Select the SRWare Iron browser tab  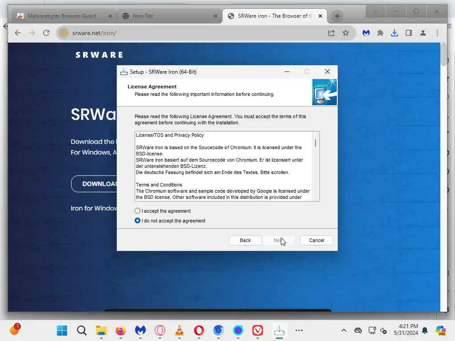tap(275, 16)
